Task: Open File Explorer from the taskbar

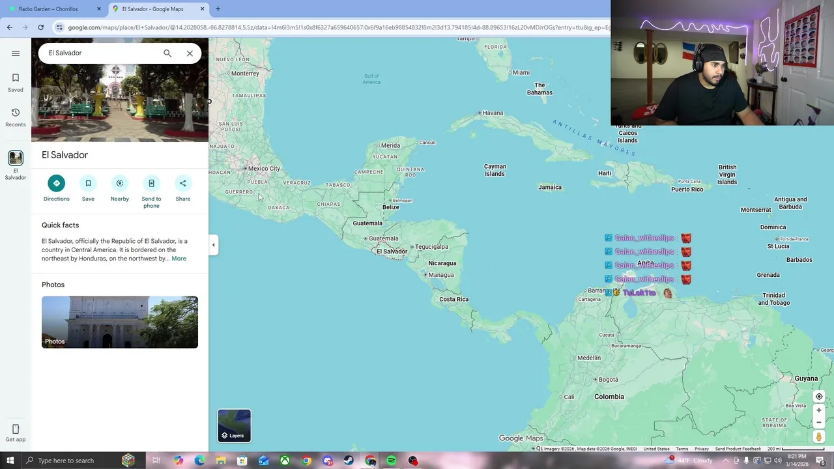Action: click(x=221, y=461)
